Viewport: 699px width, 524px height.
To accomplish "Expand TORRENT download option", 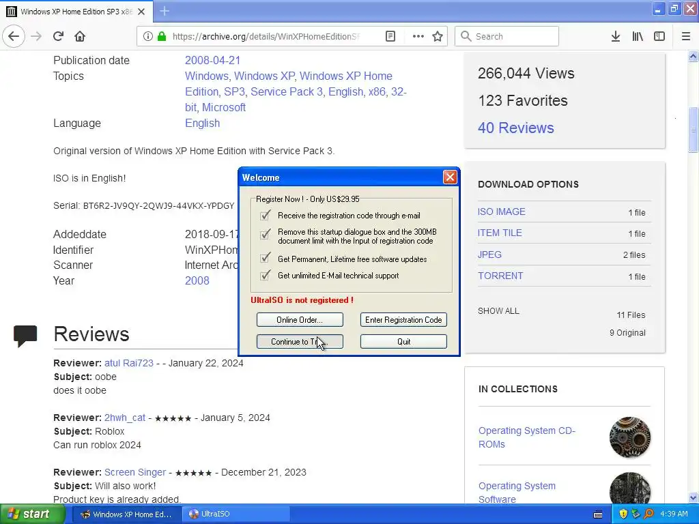I will pyautogui.click(x=500, y=276).
